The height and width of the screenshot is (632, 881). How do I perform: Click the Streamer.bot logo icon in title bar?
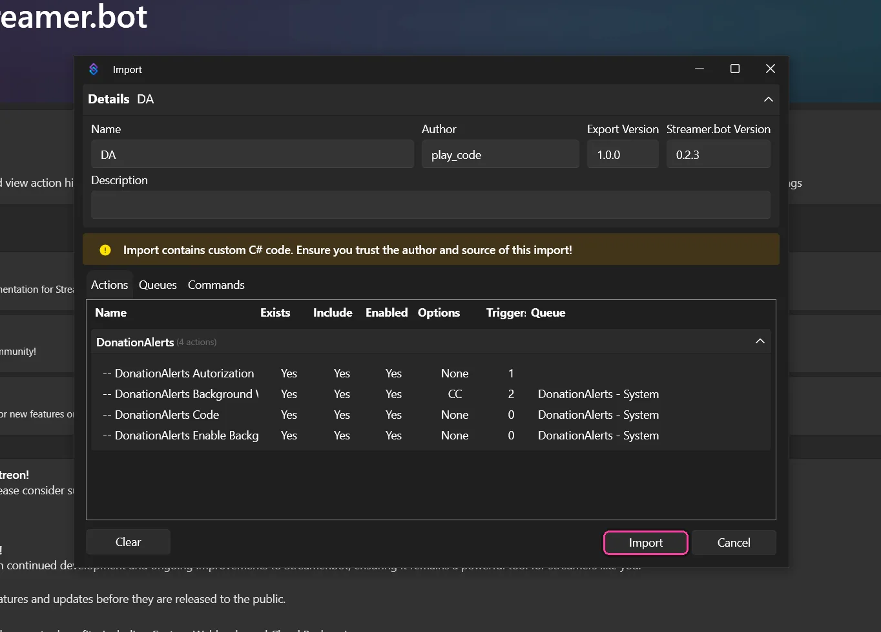[x=94, y=69]
